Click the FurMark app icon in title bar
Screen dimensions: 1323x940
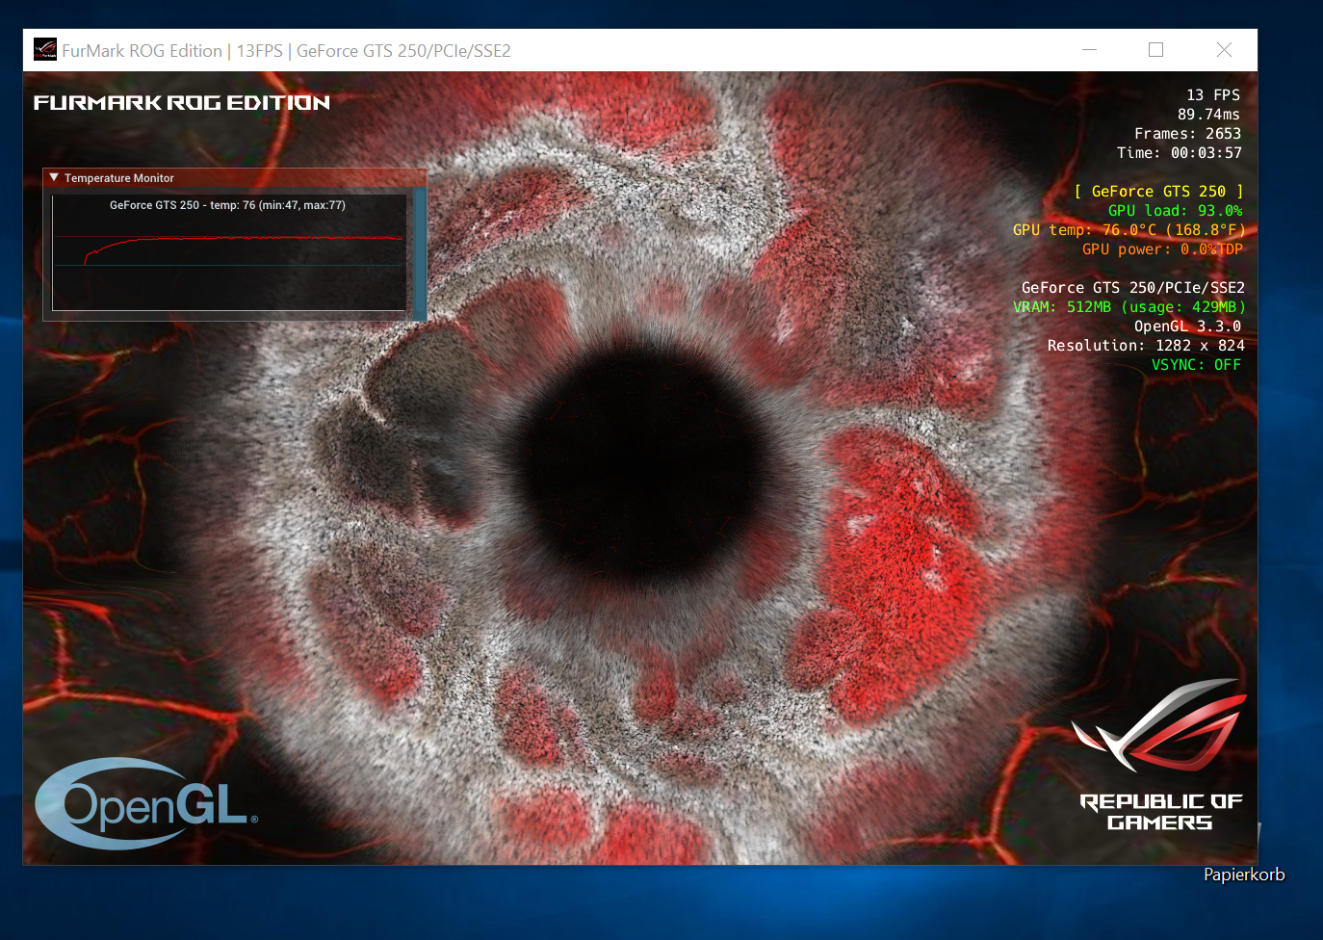point(45,49)
